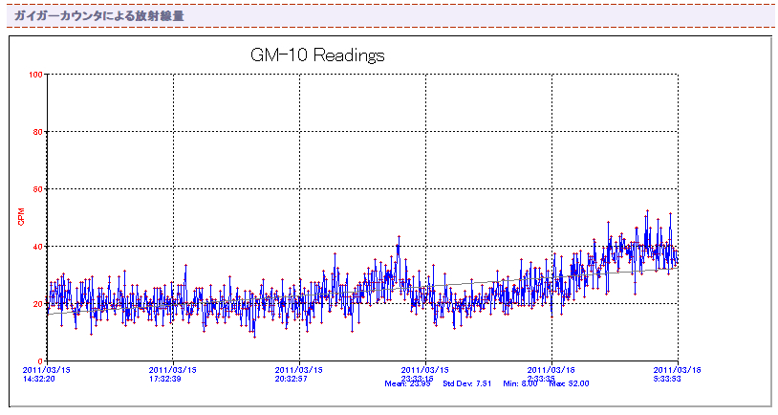Image resolution: width=778 pixels, height=415 pixels.
Task: Click the 60 tick label on y-axis
Action: (38, 189)
